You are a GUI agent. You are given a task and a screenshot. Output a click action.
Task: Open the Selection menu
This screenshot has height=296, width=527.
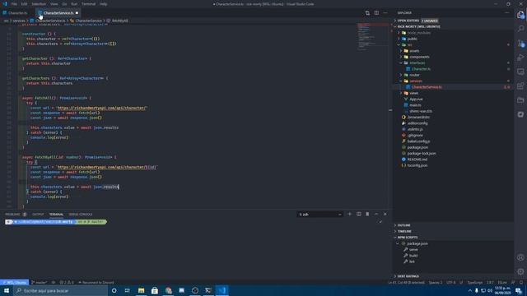39,4
